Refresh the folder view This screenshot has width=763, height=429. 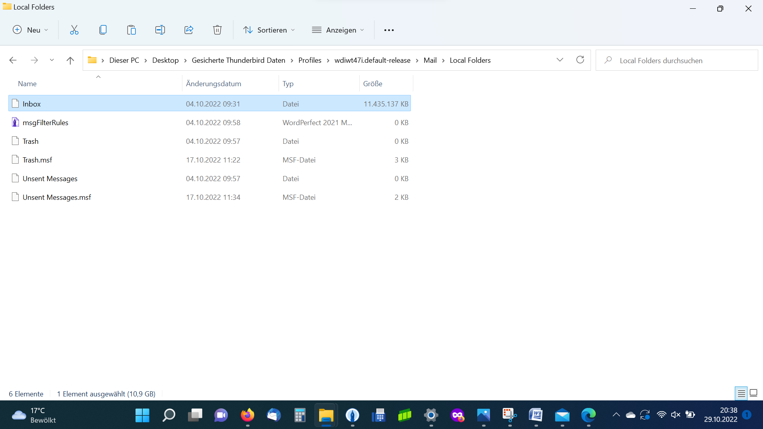click(x=580, y=60)
